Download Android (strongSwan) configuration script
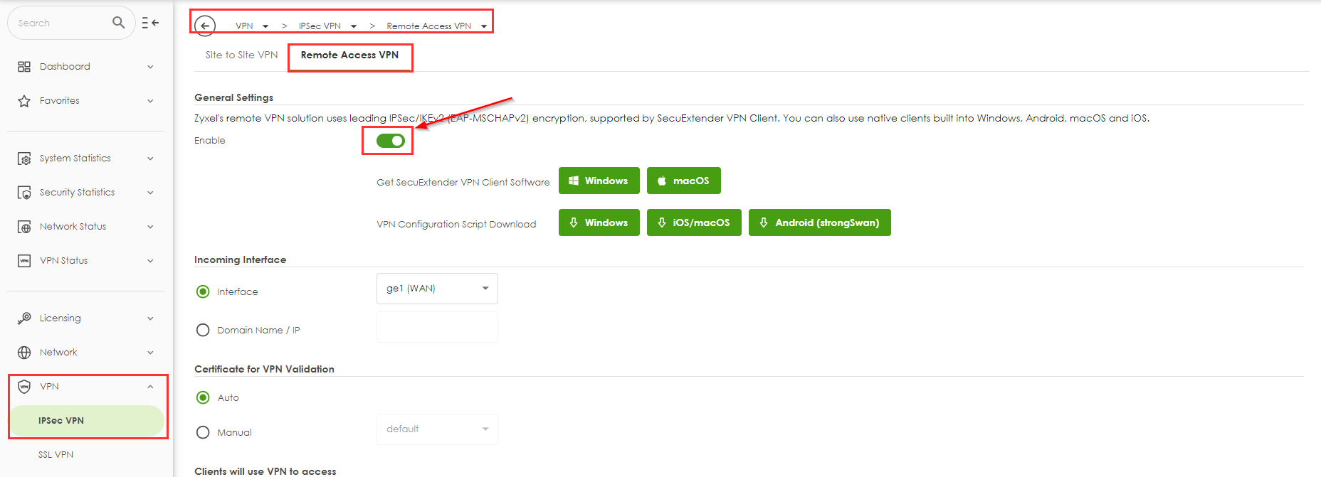The height and width of the screenshot is (477, 1321). (x=819, y=223)
